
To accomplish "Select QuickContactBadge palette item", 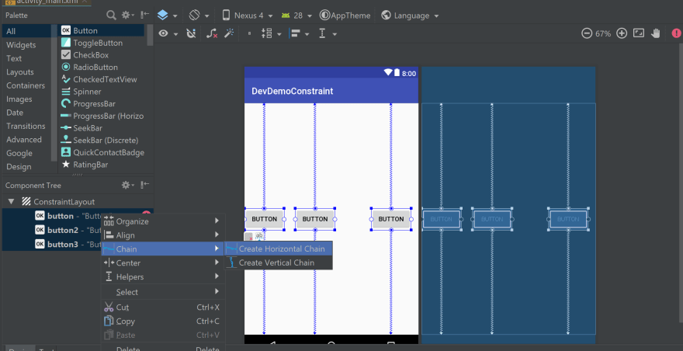I will (102, 153).
